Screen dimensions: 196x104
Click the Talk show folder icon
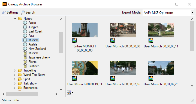click(20, 83)
